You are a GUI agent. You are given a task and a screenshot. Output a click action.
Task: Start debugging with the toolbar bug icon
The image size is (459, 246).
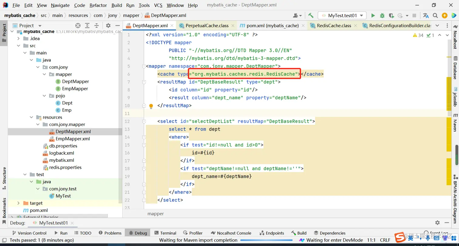(382, 15)
